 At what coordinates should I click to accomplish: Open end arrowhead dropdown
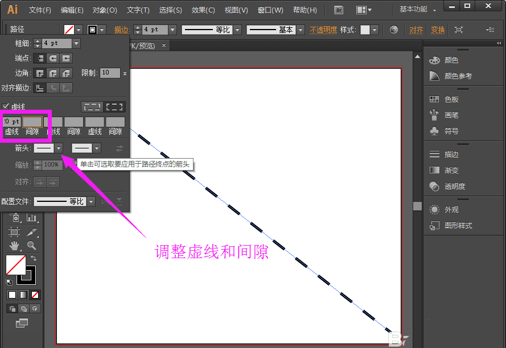click(x=97, y=148)
